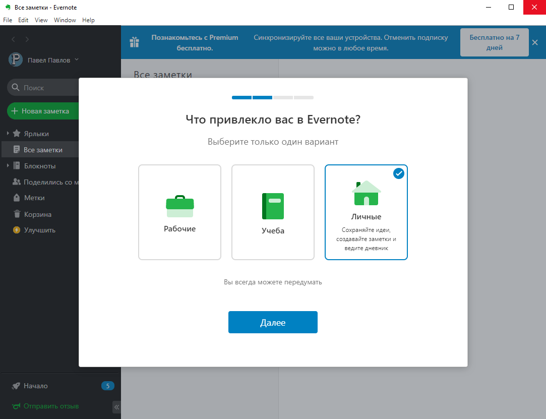The image size is (546, 419).
Task: Click the Корзина trash icon
Action: click(x=17, y=213)
